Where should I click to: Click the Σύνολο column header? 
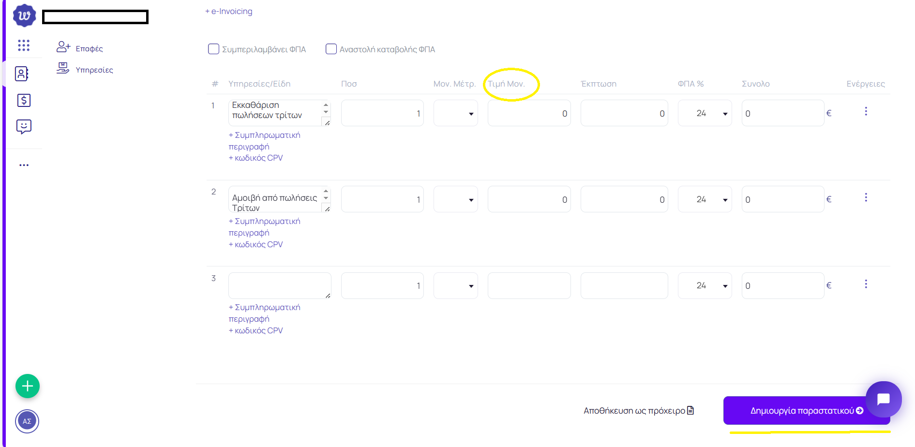[755, 84]
